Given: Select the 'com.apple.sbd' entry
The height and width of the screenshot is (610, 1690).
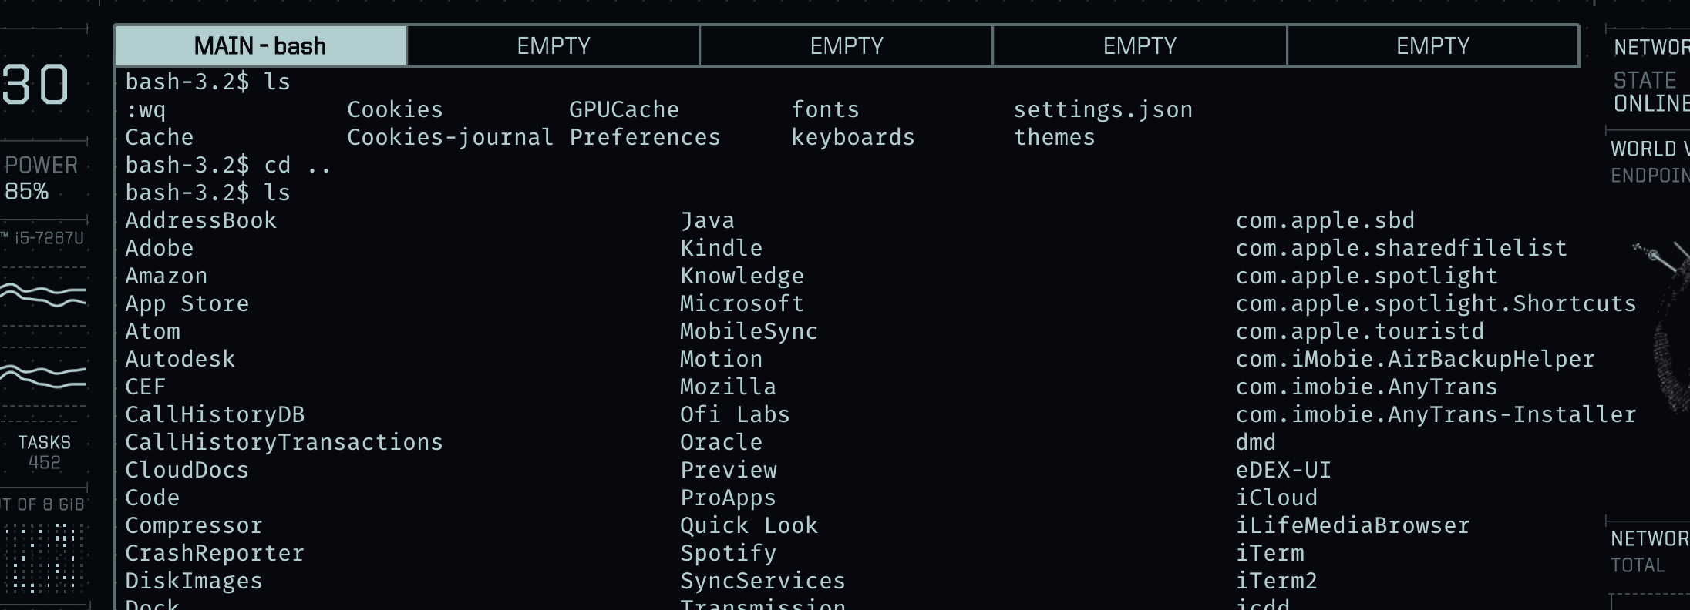Looking at the screenshot, I should (x=1325, y=220).
